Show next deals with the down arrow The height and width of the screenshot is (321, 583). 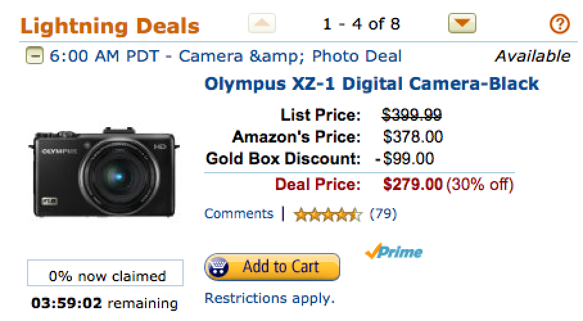point(460,24)
